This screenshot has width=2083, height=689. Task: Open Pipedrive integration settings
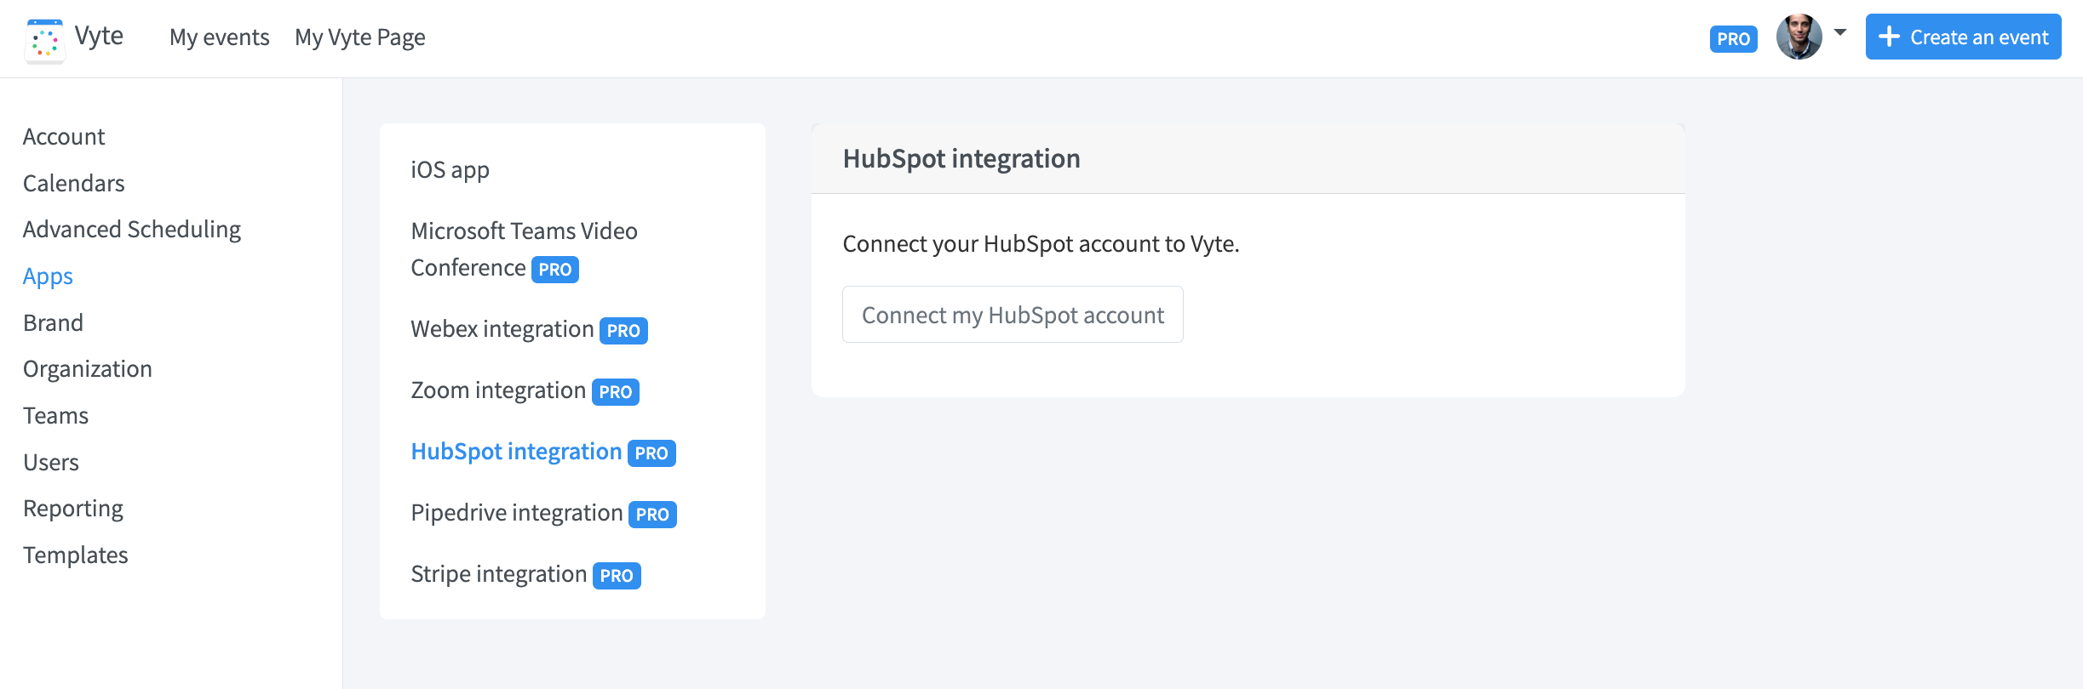point(514,512)
